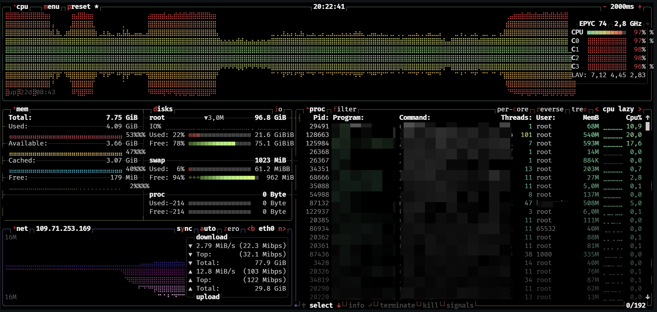Toggle io mode in disks panel

[278, 109]
